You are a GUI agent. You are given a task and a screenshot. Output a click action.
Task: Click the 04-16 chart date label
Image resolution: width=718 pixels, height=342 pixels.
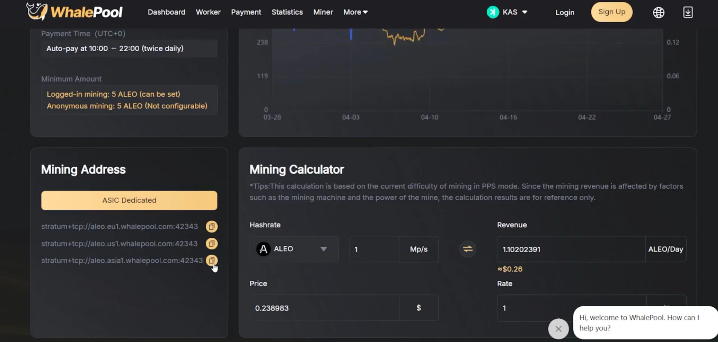click(x=508, y=117)
